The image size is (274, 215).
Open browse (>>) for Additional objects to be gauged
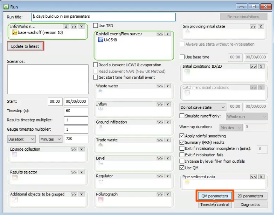tap(74, 194)
